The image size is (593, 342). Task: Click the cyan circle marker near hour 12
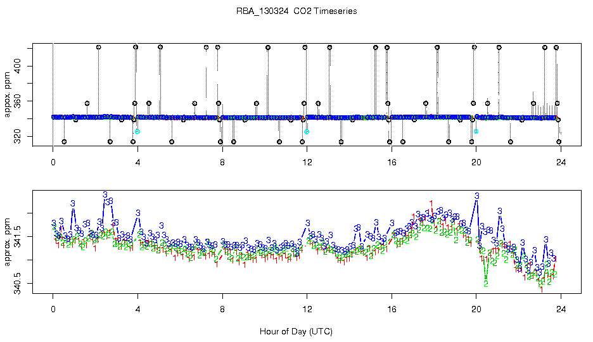pyautogui.click(x=307, y=132)
